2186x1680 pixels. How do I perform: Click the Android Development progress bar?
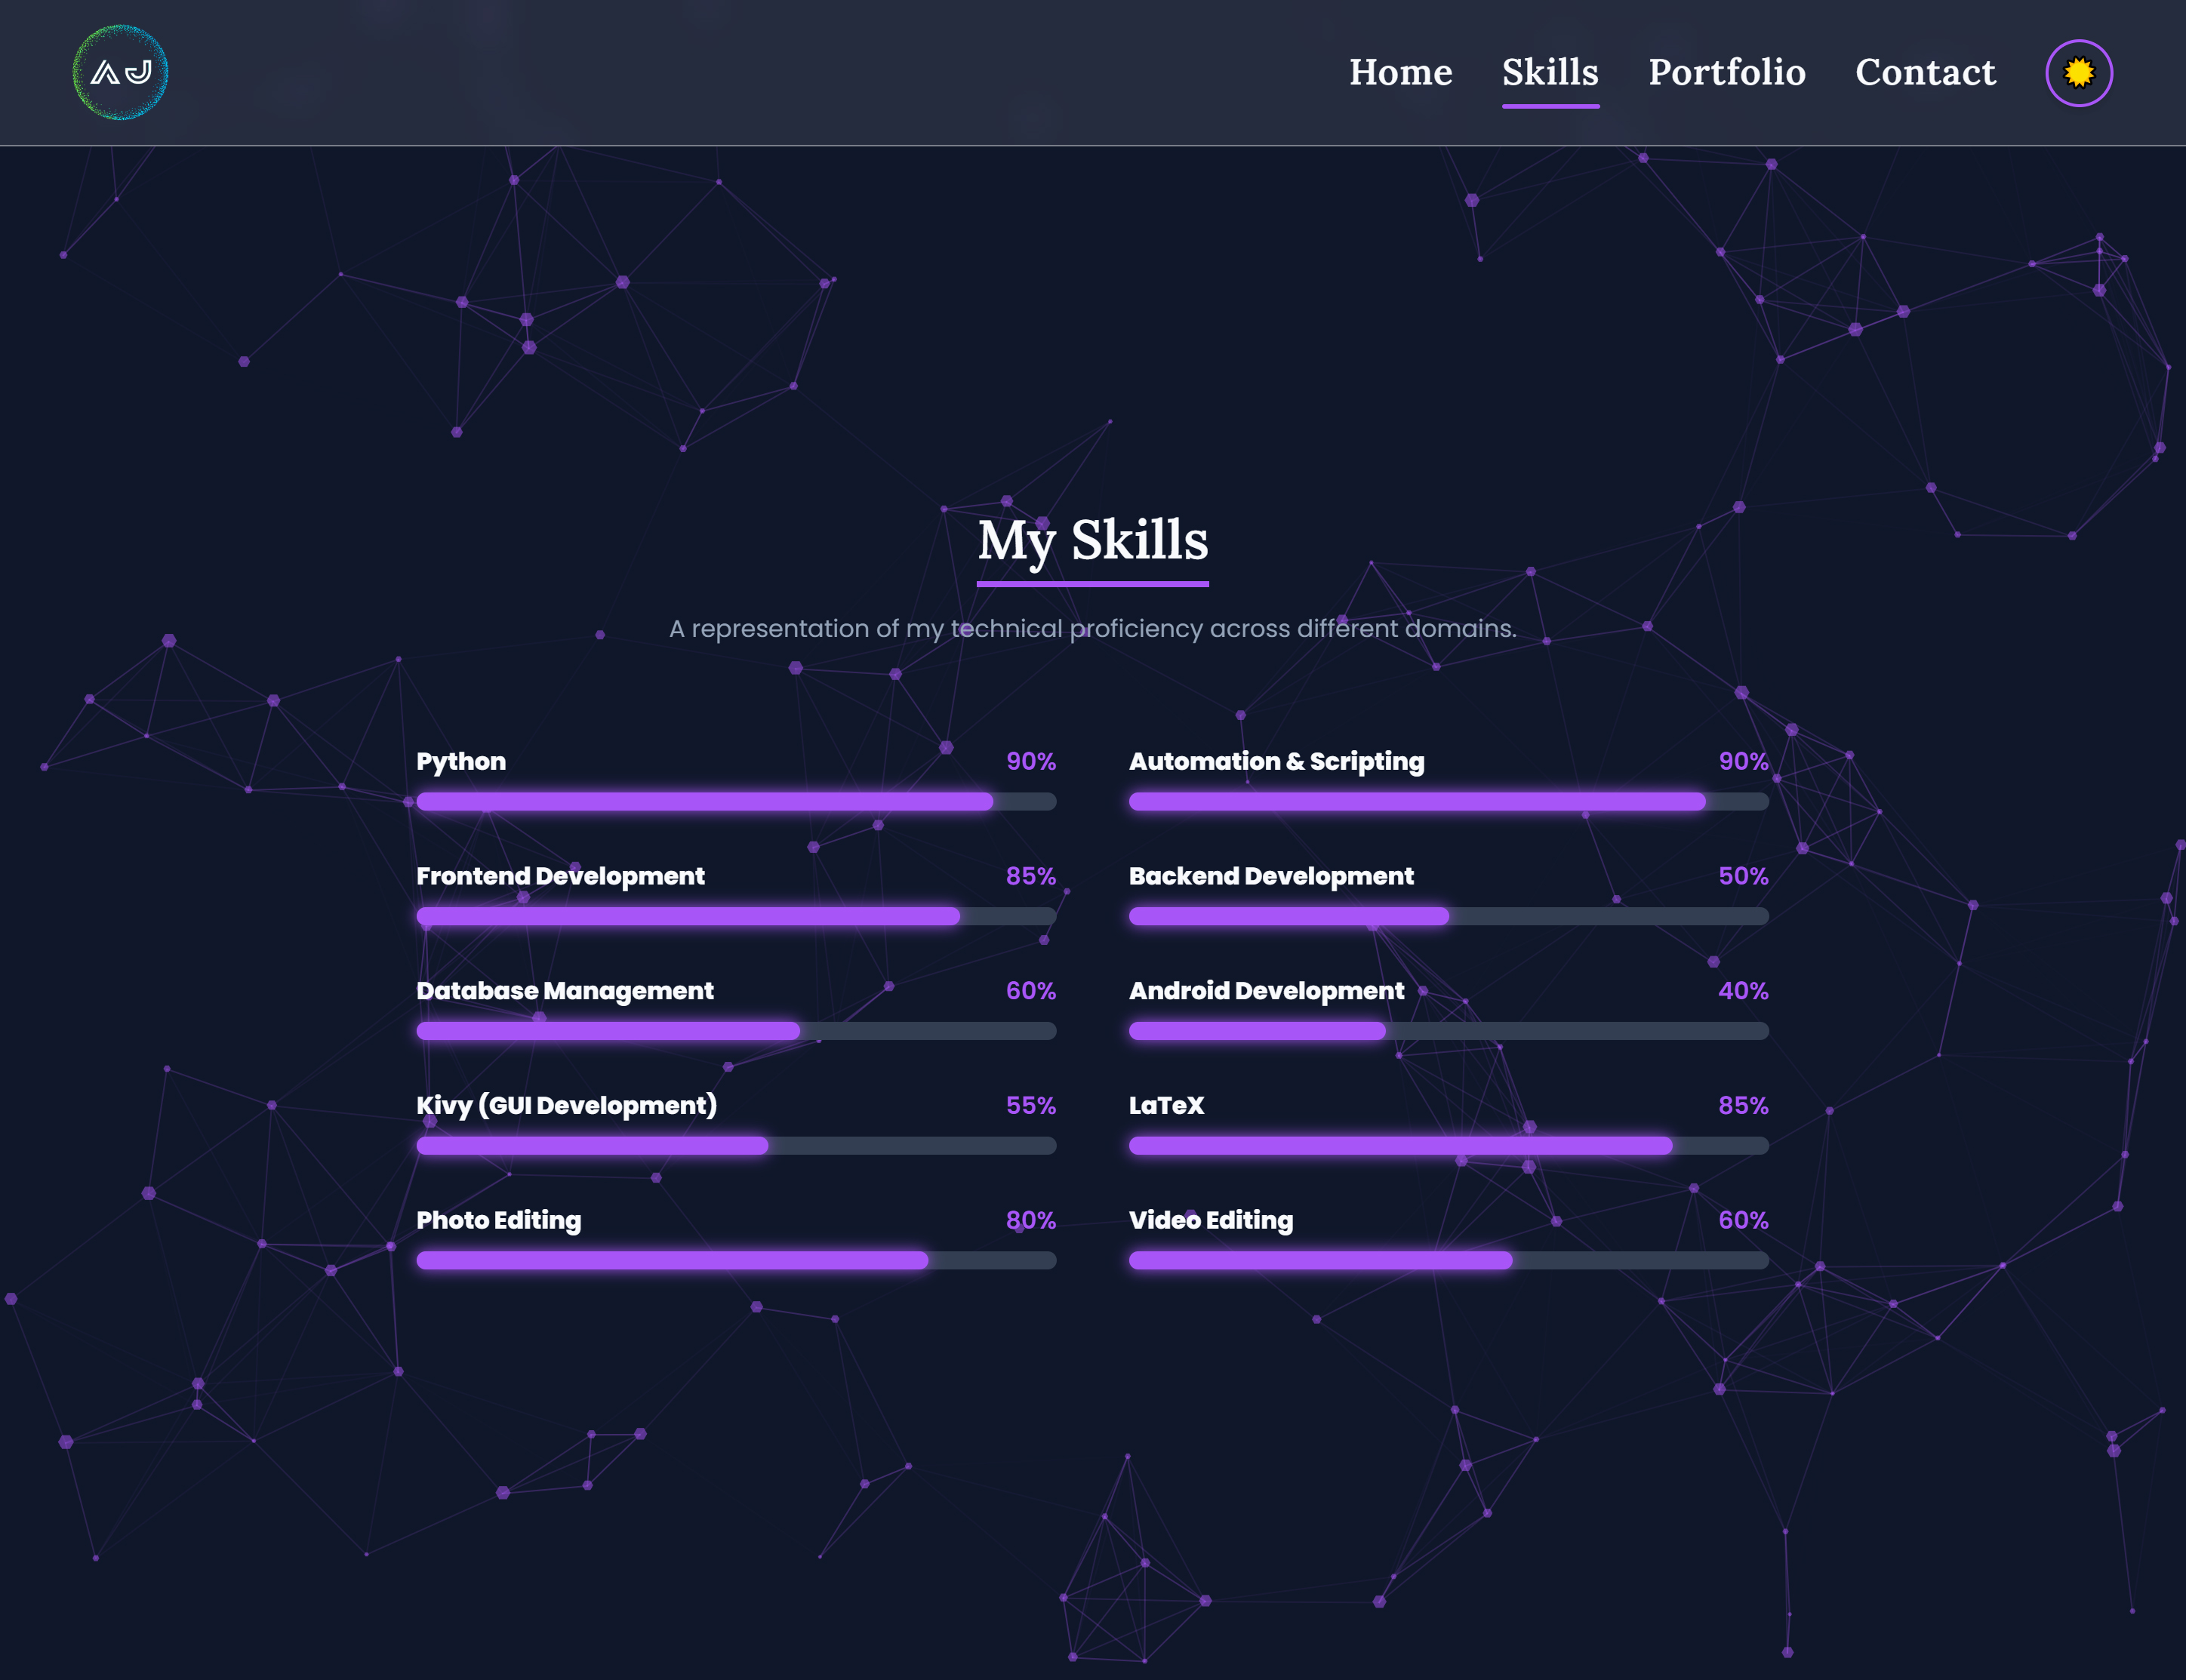pos(1448,1031)
